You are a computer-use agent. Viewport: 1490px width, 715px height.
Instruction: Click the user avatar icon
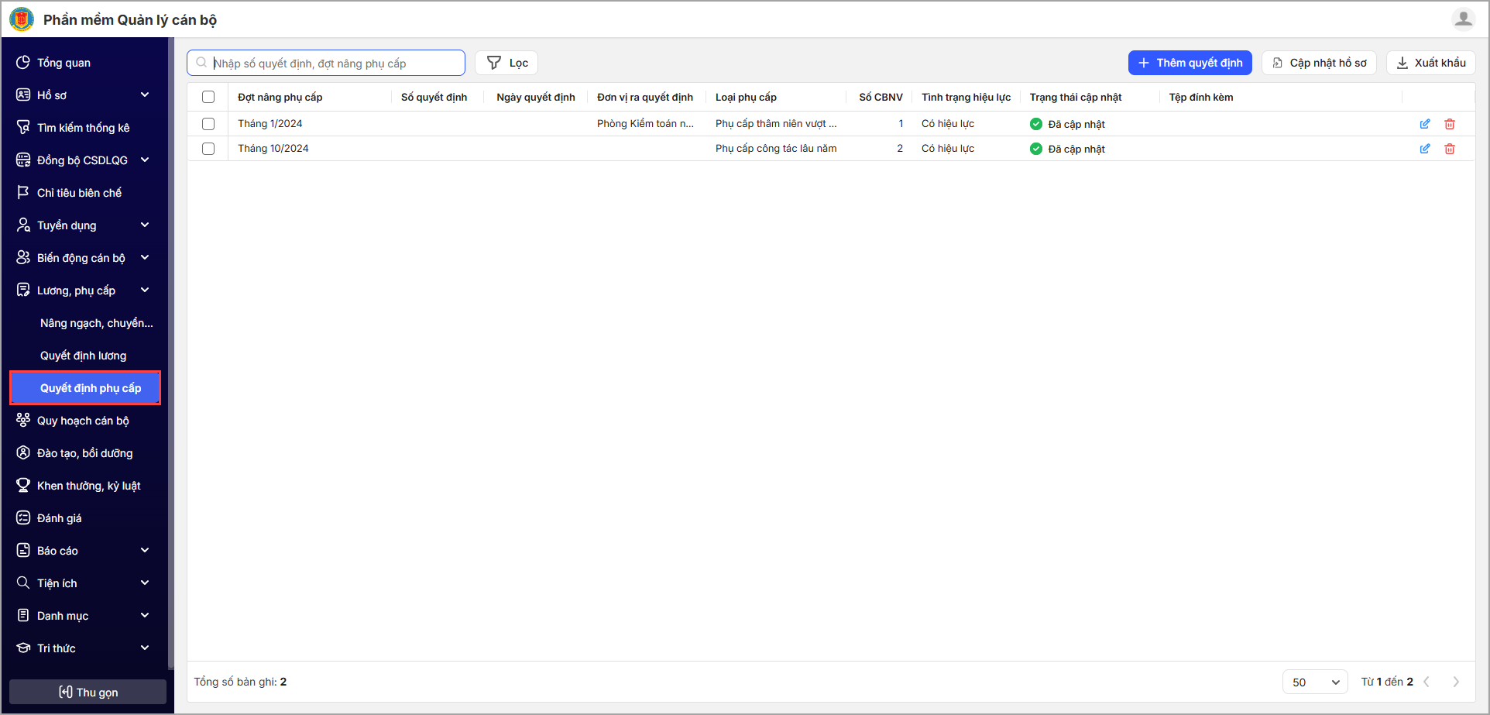[x=1463, y=19]
